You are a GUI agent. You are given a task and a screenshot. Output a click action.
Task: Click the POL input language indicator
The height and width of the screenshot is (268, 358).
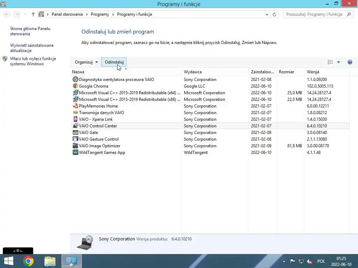(x=321, y=261)
